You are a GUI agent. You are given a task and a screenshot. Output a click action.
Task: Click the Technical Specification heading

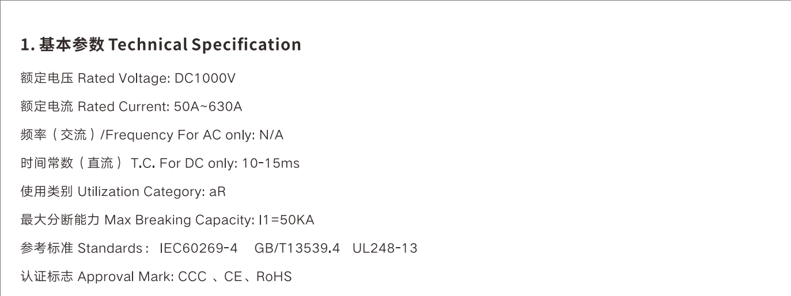pos(161,45)
